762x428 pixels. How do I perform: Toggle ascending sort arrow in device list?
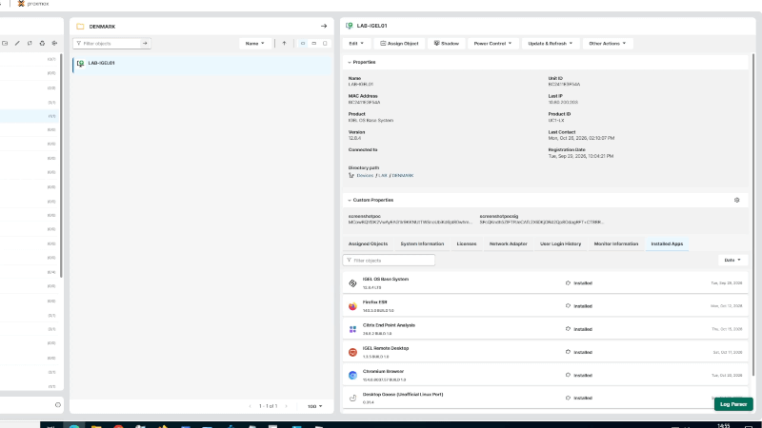[x=284, y=43]
